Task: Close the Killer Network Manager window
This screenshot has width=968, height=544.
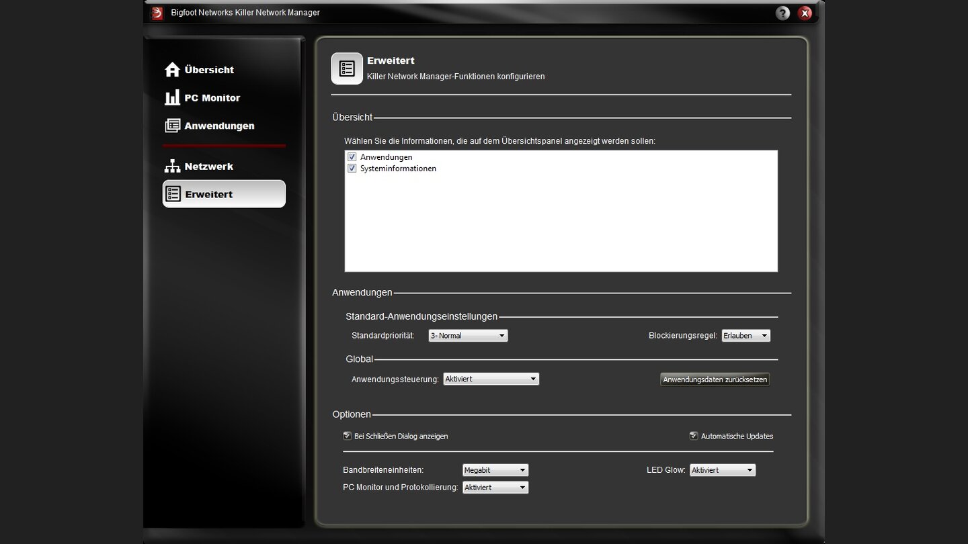Action: click(805, 13)
